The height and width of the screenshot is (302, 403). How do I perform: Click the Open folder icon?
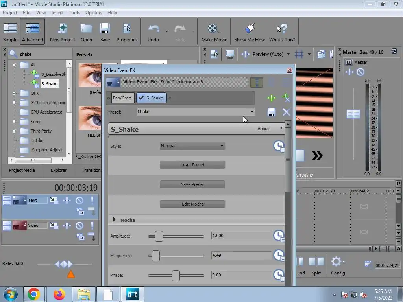click(x=86, y=29)
